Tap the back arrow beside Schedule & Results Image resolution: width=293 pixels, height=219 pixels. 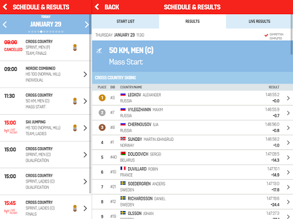point(5,7)
